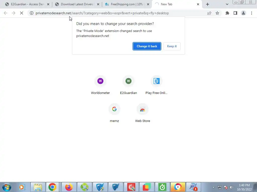Close the E2Guardian tab

[x=48, y=4]
